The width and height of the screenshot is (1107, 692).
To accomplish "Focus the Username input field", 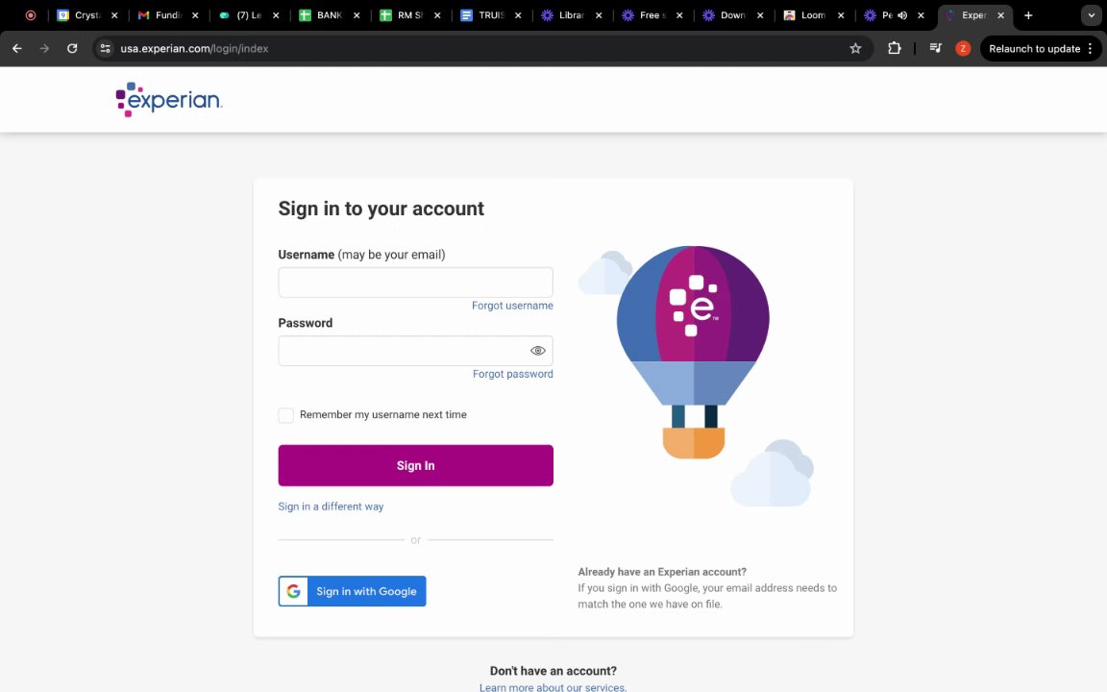I will coord(415,283).
